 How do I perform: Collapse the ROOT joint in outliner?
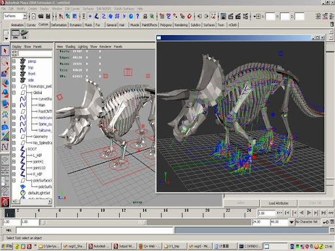pyautogui.click(x=14, y=149)
